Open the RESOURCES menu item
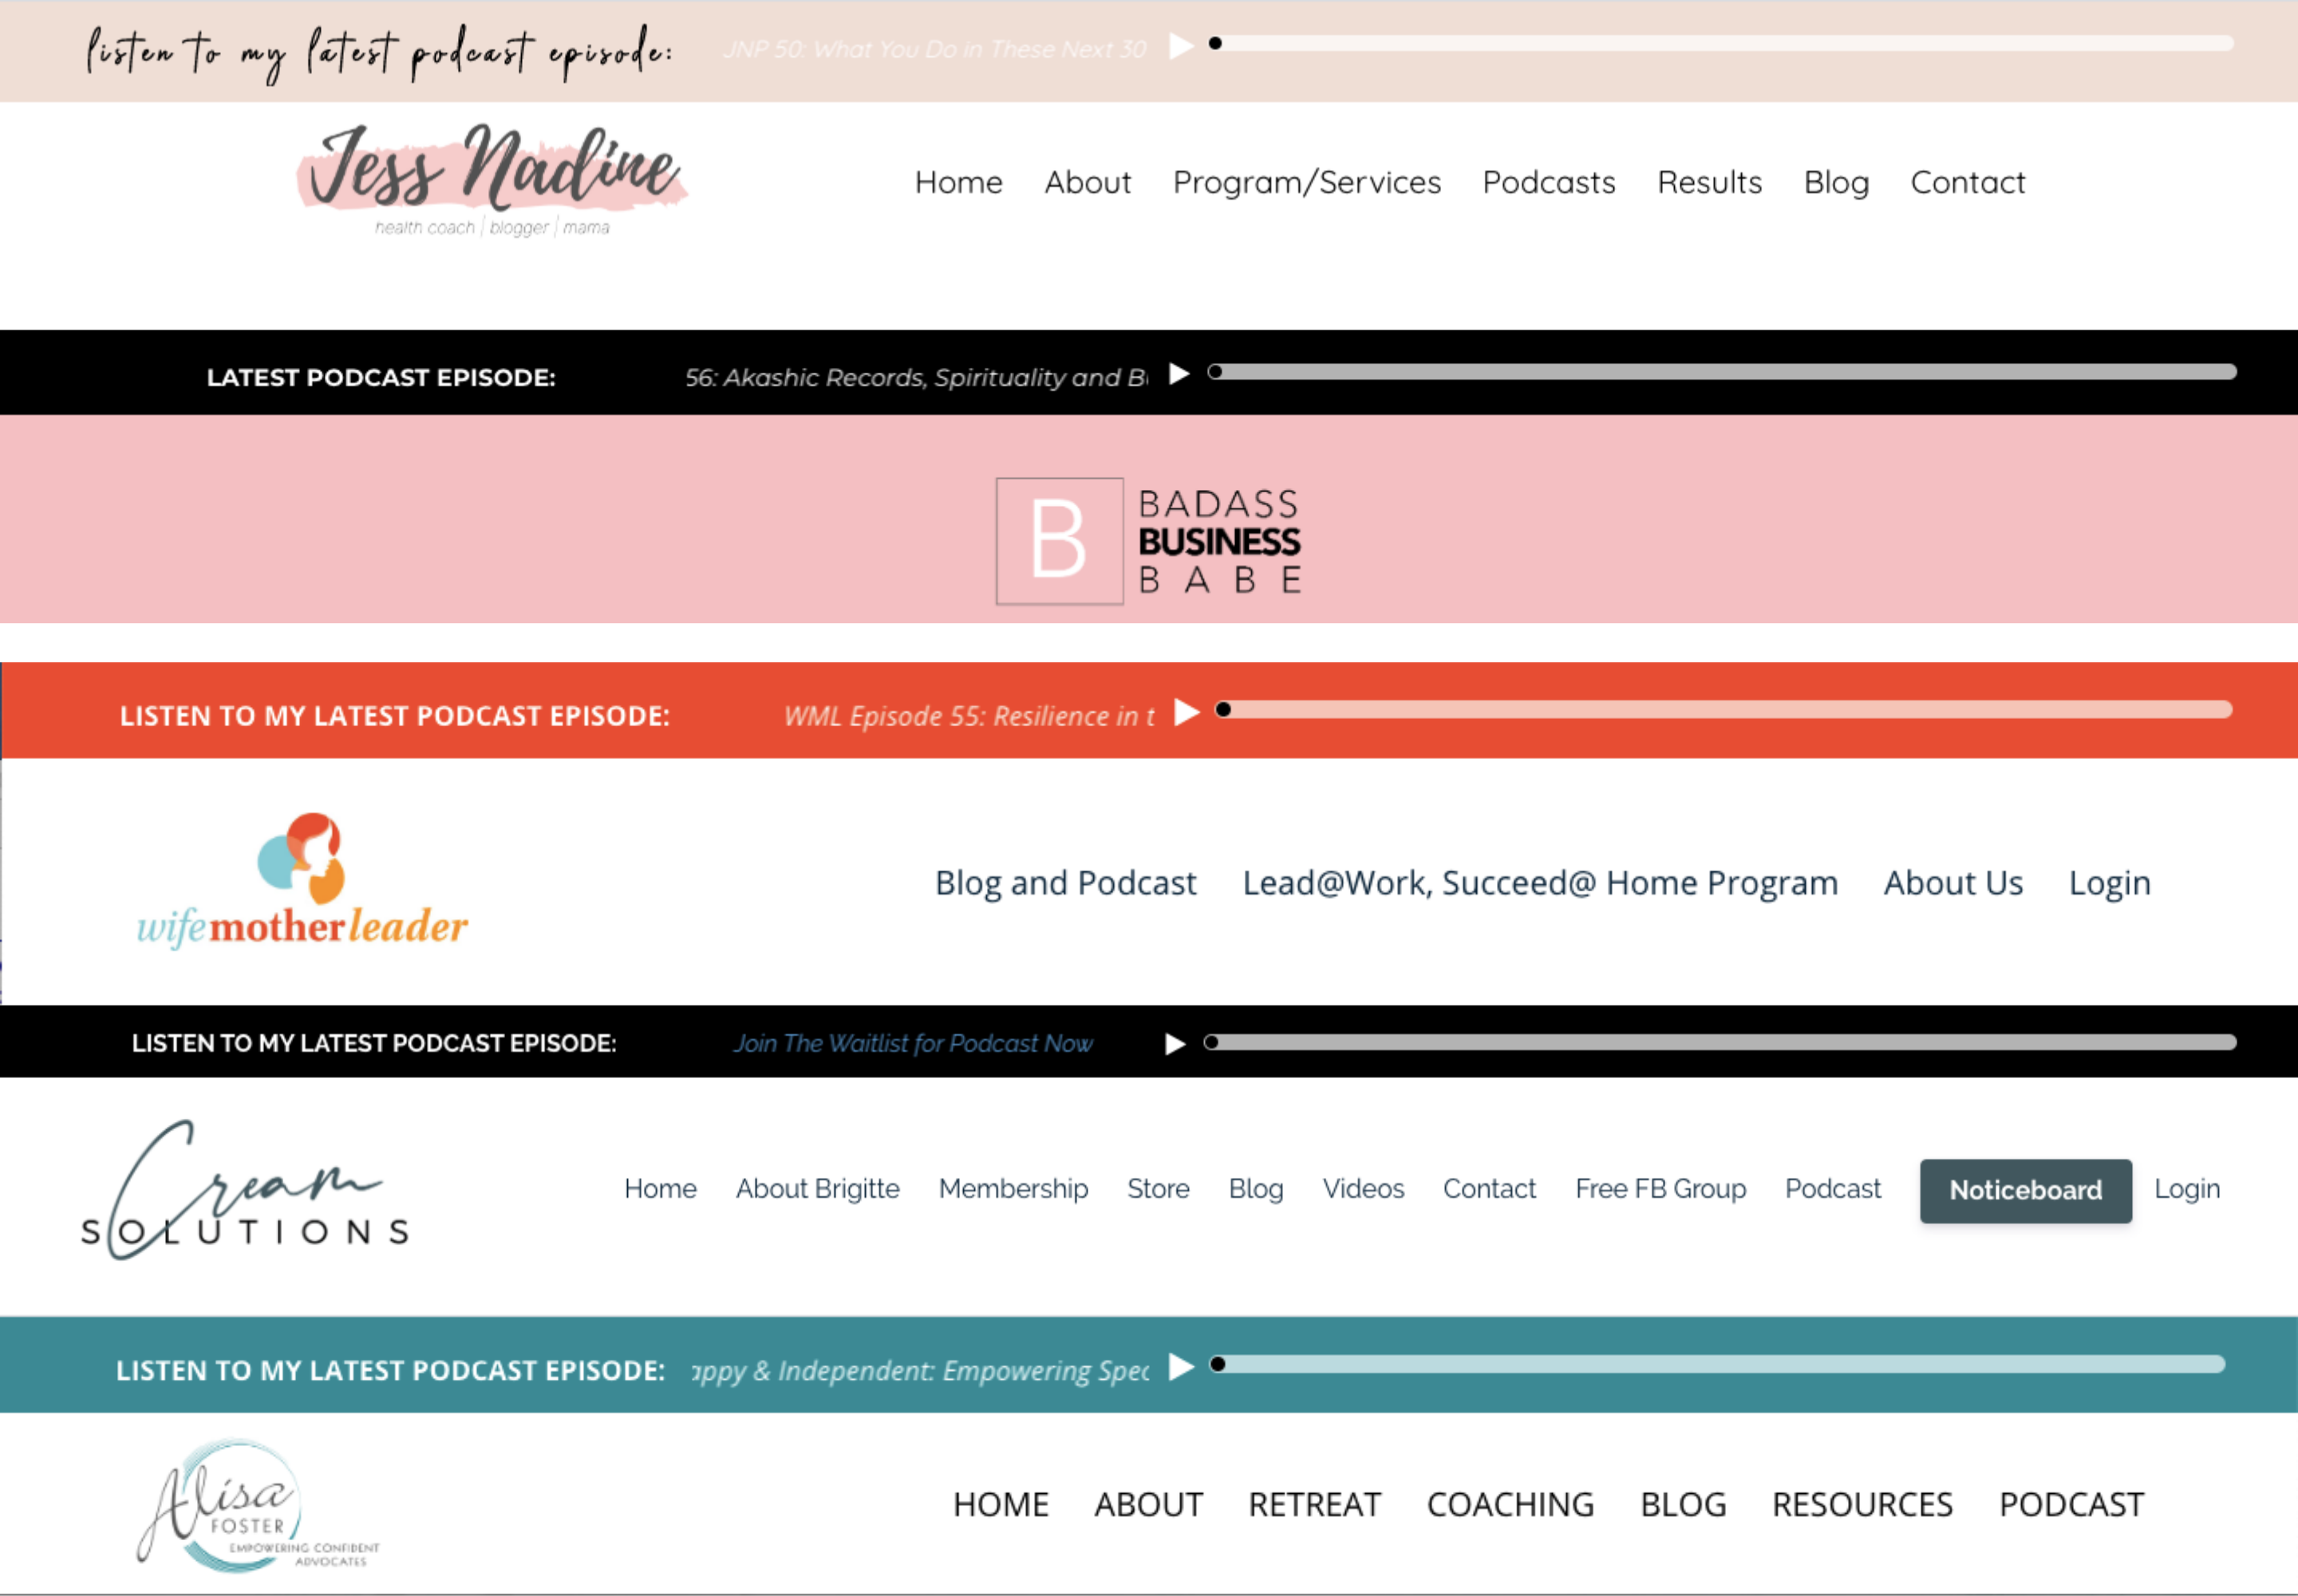 (x=1862, y=1506)
